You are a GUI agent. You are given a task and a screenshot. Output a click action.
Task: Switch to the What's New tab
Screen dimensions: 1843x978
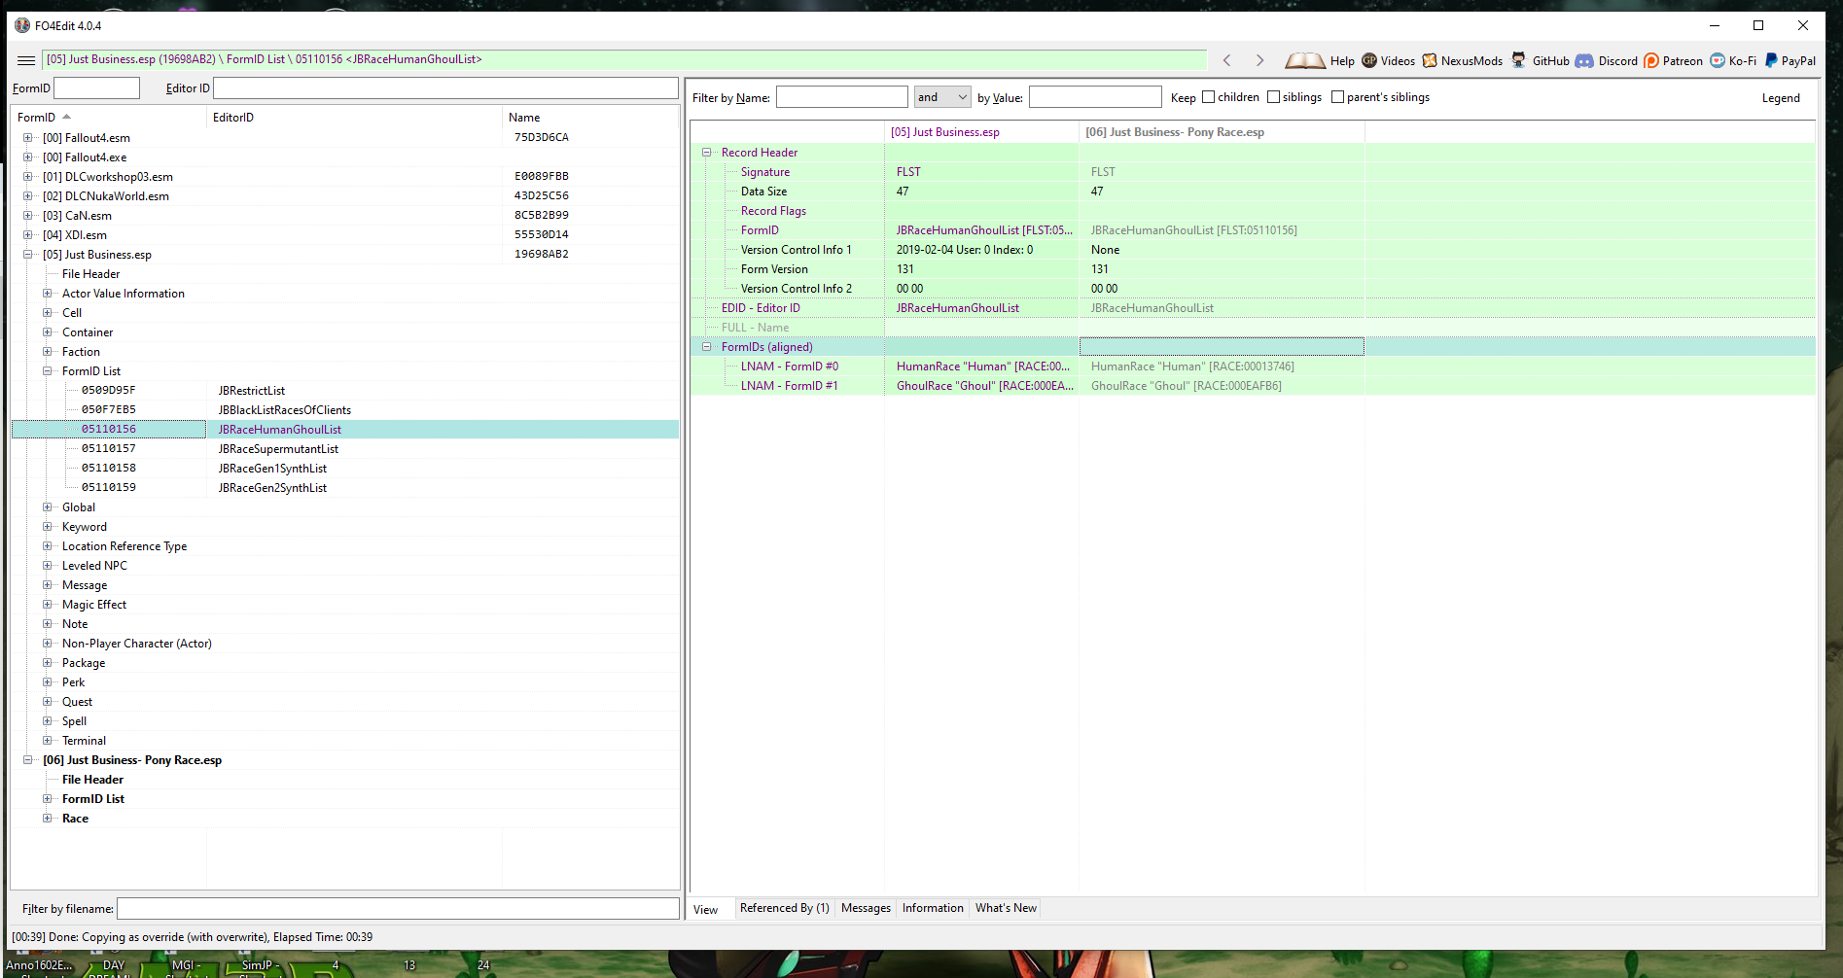click(x=1006, y=908)
